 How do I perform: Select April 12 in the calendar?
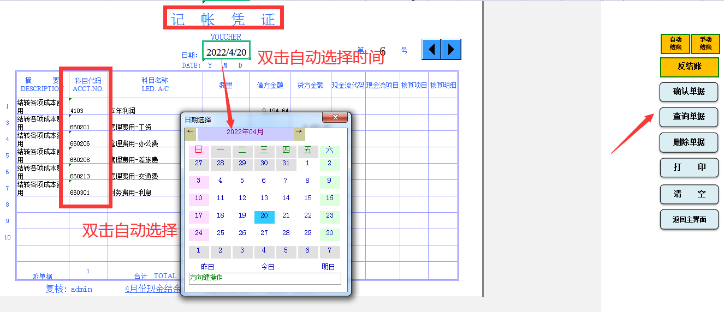[x=242, y=200]
